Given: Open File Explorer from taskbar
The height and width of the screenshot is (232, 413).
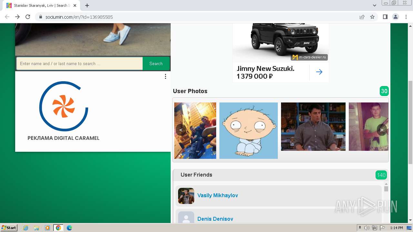Looking at the screenshot, I should [36, 228].
